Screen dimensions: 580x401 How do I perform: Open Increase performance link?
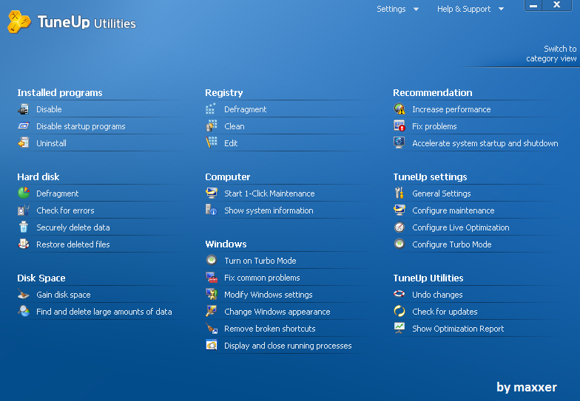[x=451, y=109]
